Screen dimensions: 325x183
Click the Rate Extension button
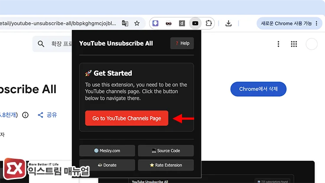coord(166,165)
